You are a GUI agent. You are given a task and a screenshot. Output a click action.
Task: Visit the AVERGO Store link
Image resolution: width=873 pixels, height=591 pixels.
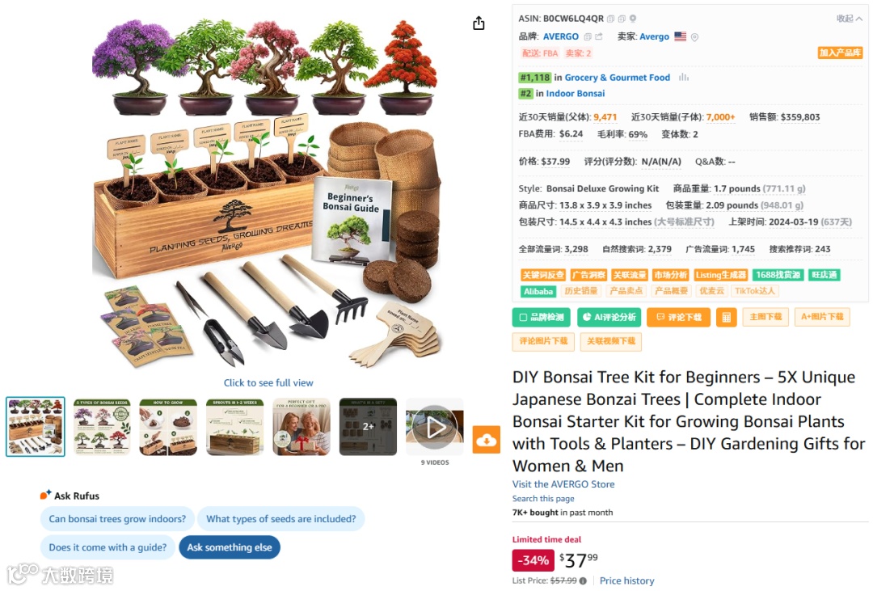[x=563, y=484]
